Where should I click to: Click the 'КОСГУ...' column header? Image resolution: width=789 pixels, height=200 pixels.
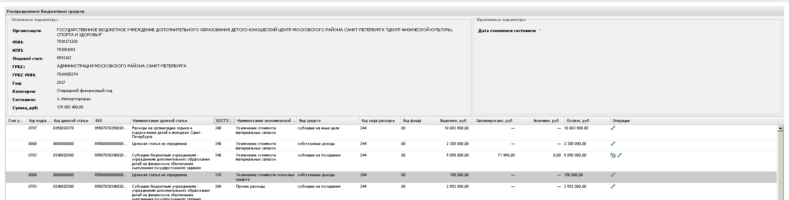(x=224, y=121)
